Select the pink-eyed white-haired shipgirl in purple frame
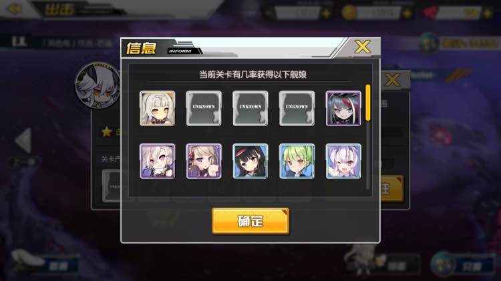 (157, 161)
